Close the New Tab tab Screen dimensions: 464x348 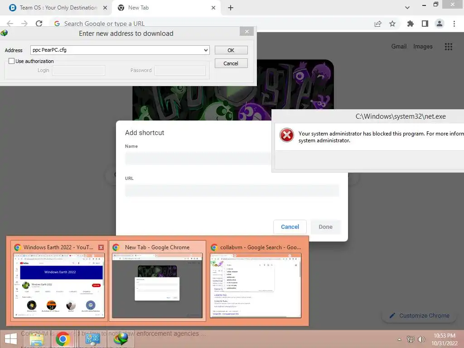click(213, 8)
